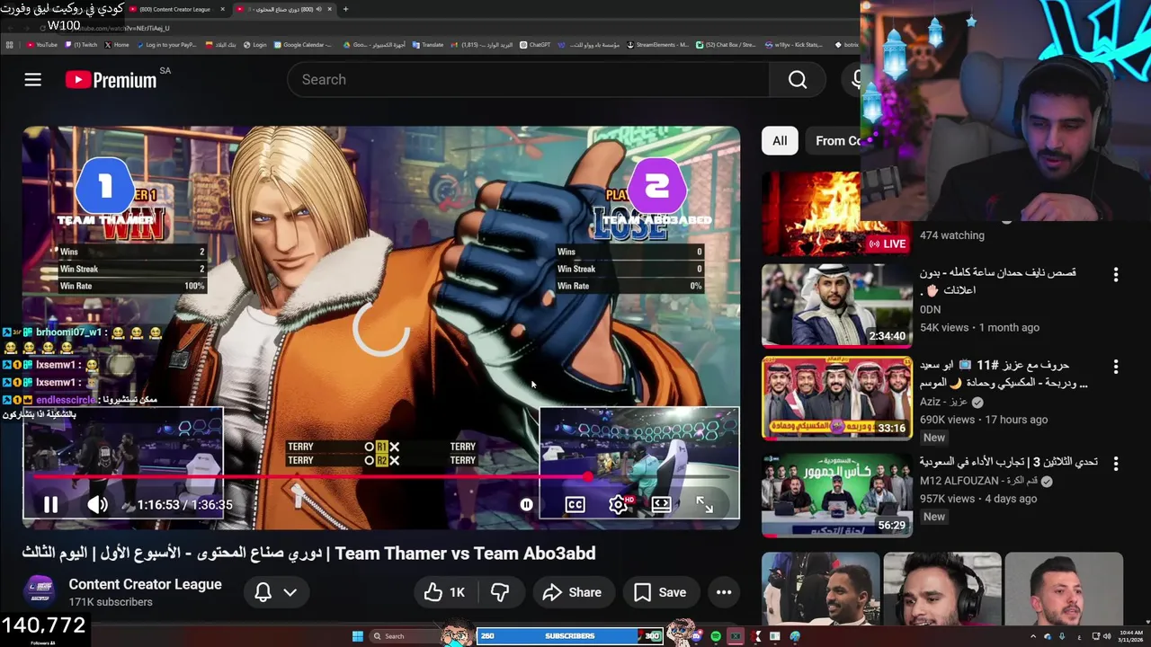
Task: Open options menu for Aziz video
Action: pyautogui.click(x=1116, y=367)
